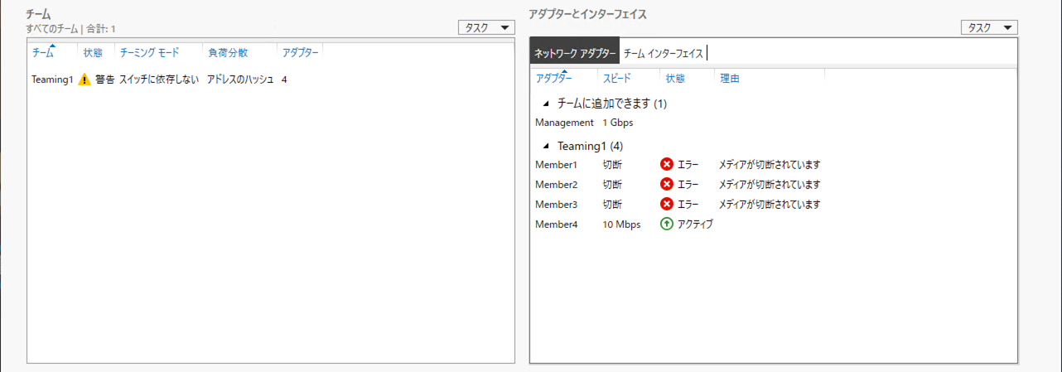Click the warning icon beside Teaming1

click(x=84, y=80)
